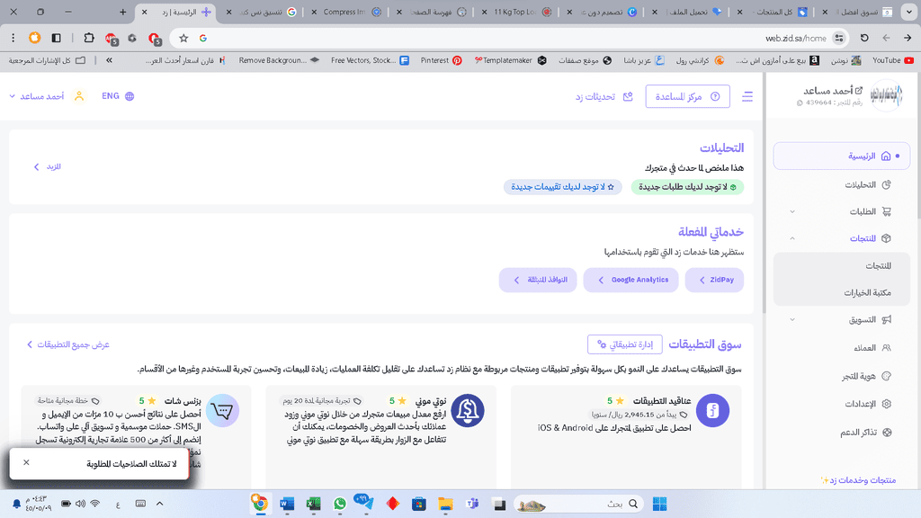
Task: Open Excel from the taskbar
Action: tap(313, 504)
